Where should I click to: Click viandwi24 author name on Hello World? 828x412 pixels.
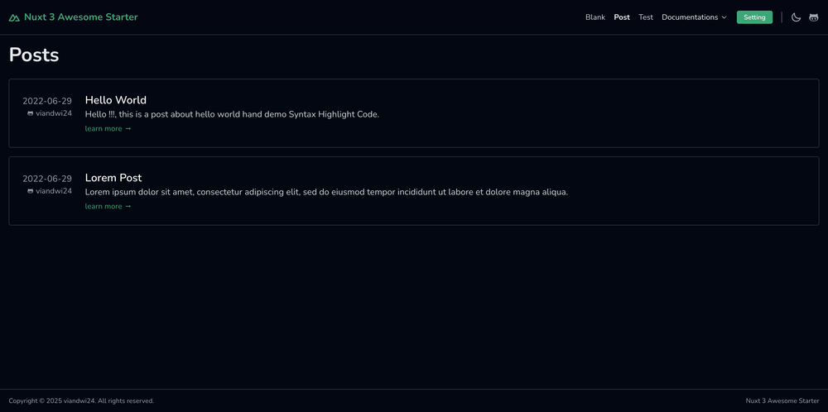click(54, 113)
